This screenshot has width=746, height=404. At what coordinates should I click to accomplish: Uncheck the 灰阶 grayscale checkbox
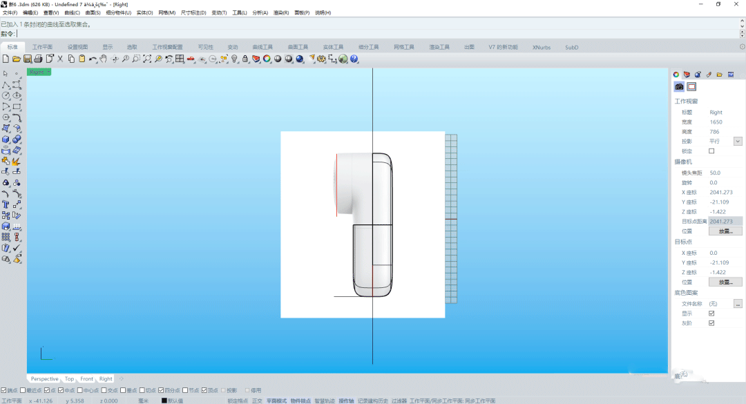711,323
